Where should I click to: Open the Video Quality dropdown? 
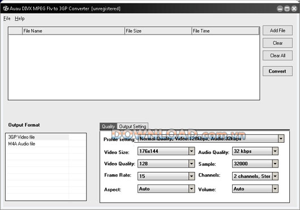click(x=191, y=164)
